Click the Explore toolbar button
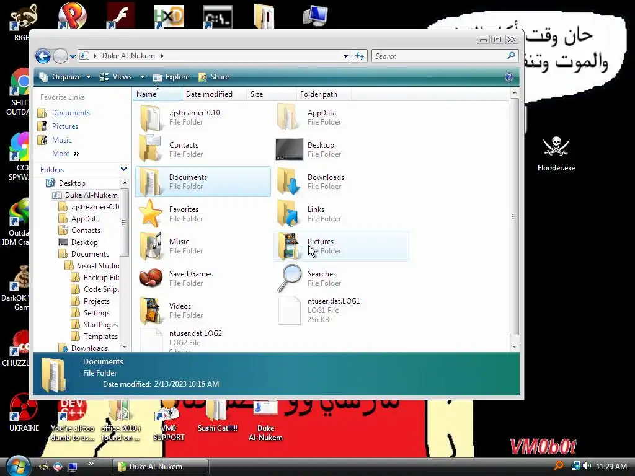Viewport: 635px width, 476px height. click(x=171, y=77)
